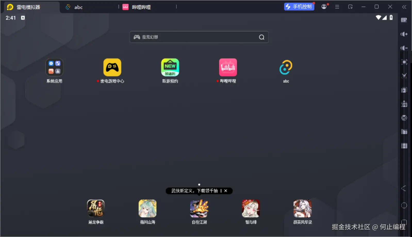
Task: Switch to the abc tab
Action: click(x=89, y=7)
